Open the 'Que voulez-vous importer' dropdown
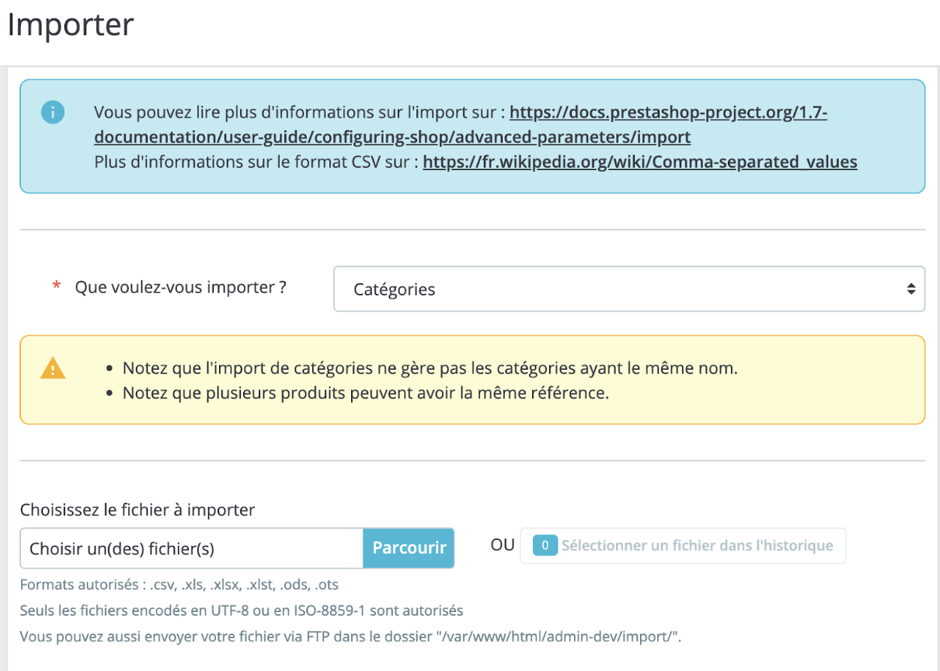Viewport: 940px width, 671px height. 629,289
